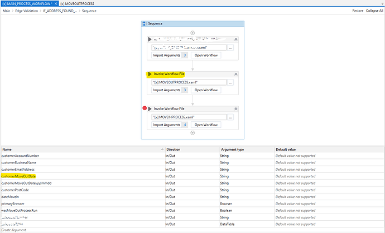Screen dimensions: 385x233
Task: Select the wasMoveOutProcessRun argument
Action: (x=20, y=211)
